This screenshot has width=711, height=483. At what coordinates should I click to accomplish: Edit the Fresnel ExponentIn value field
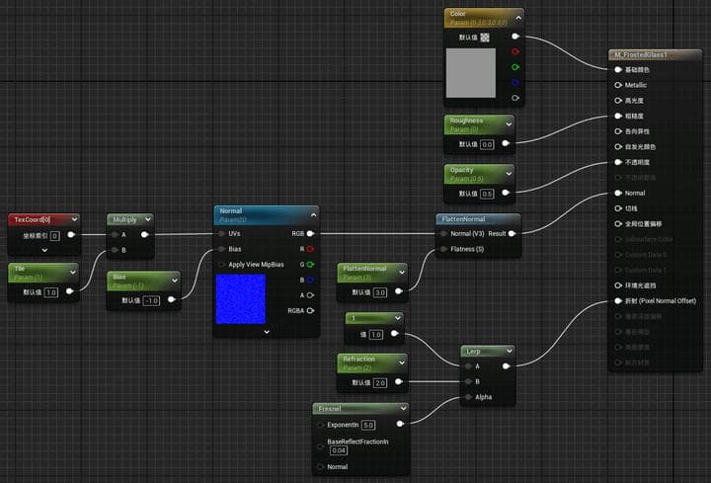click(368, 425)
